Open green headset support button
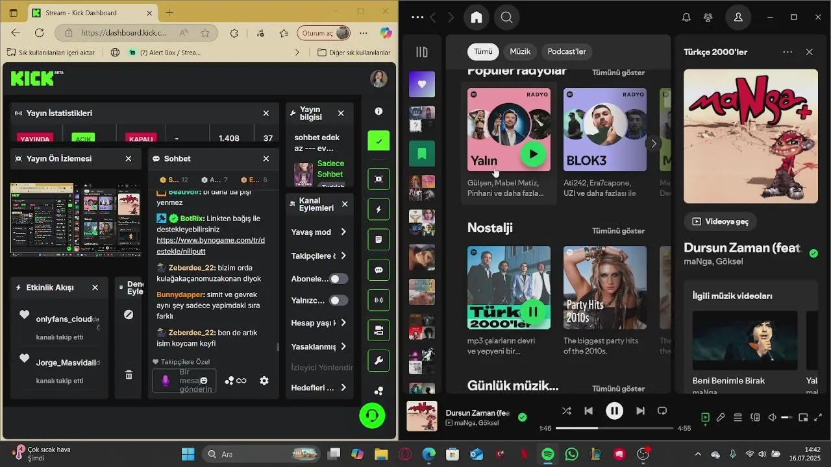The width and height of the screenshot is (831, 467). click(x=373, y=415)
